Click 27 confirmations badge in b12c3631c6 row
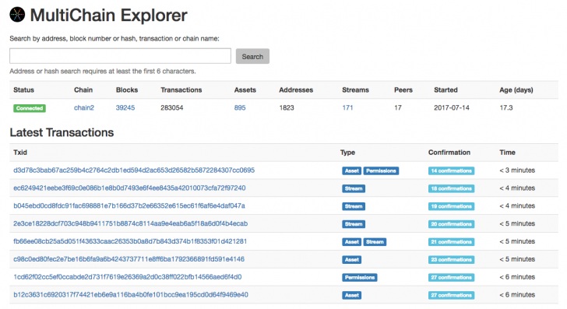This screenshot has width=567, height=309. [451, 295]
